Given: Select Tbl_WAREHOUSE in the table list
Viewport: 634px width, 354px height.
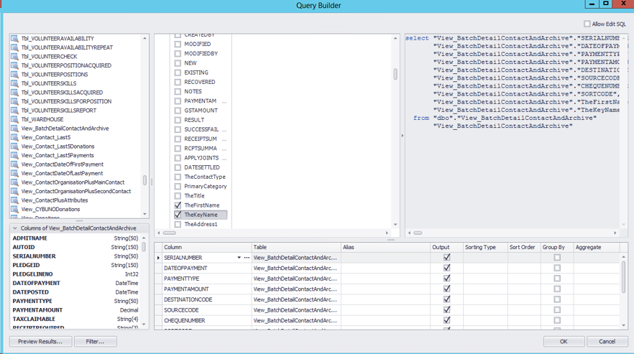Looking at the screenshot, I should tap(42, 119).
